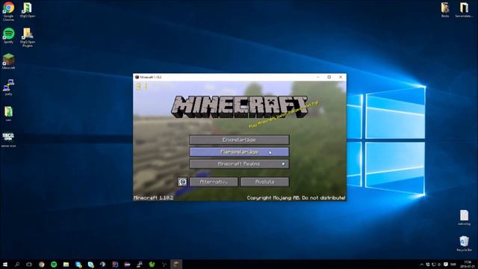Open the Flerspelarläge multiplayer menu
Screen dimensions: 478x269
pos(239,152)
